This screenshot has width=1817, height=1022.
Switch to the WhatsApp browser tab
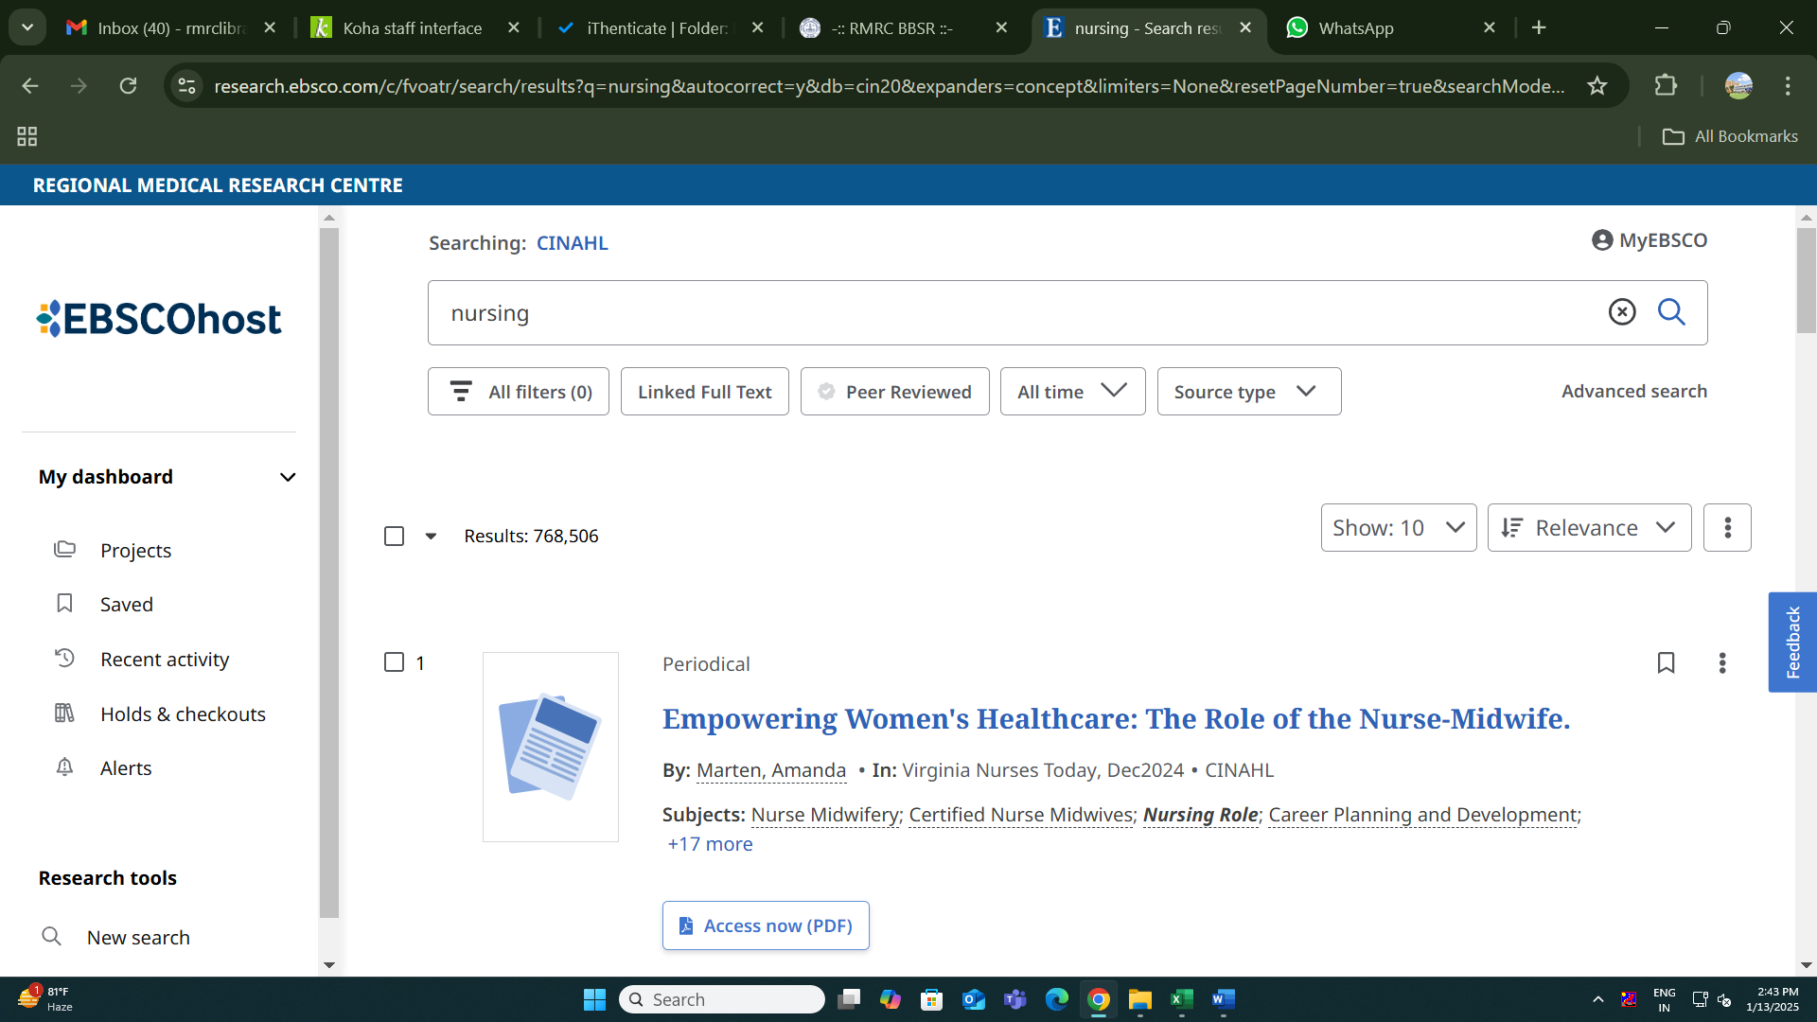coord(1355,28)
